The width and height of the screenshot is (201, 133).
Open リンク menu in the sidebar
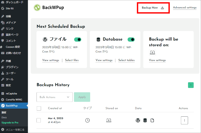coord(14,29)
